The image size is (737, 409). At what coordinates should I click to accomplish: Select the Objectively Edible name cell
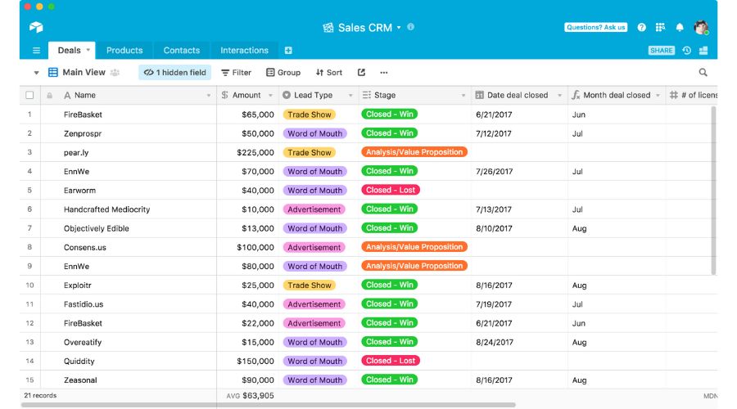129,228
